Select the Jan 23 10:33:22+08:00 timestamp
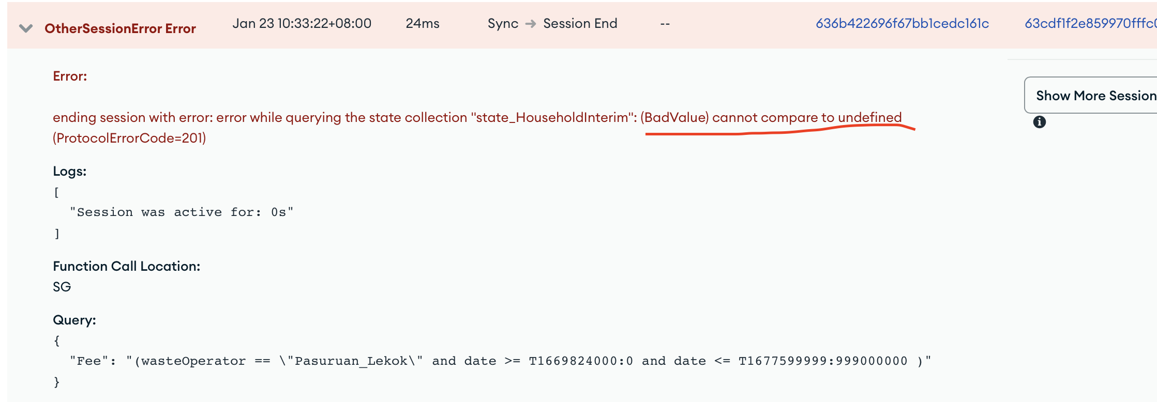The width and height of the screenshot is (1157, 402). (x=302, y=24)
